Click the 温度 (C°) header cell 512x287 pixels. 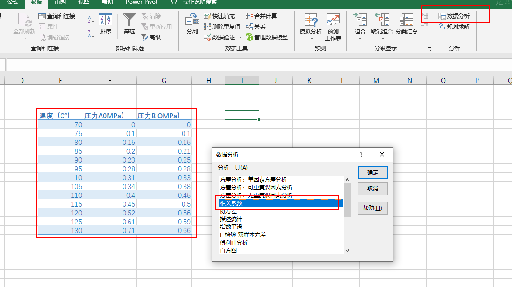coord(61,116)
